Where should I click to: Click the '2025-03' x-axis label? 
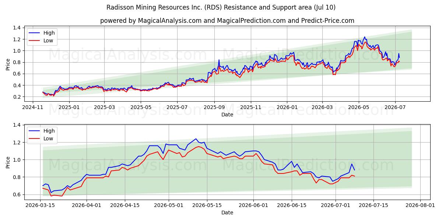pyautogui.click(x=104, y=107)
